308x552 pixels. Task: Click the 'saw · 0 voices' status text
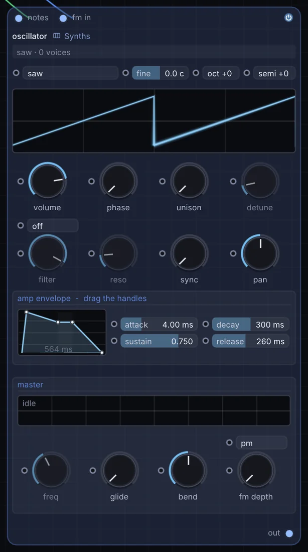[x=44, y=53]
